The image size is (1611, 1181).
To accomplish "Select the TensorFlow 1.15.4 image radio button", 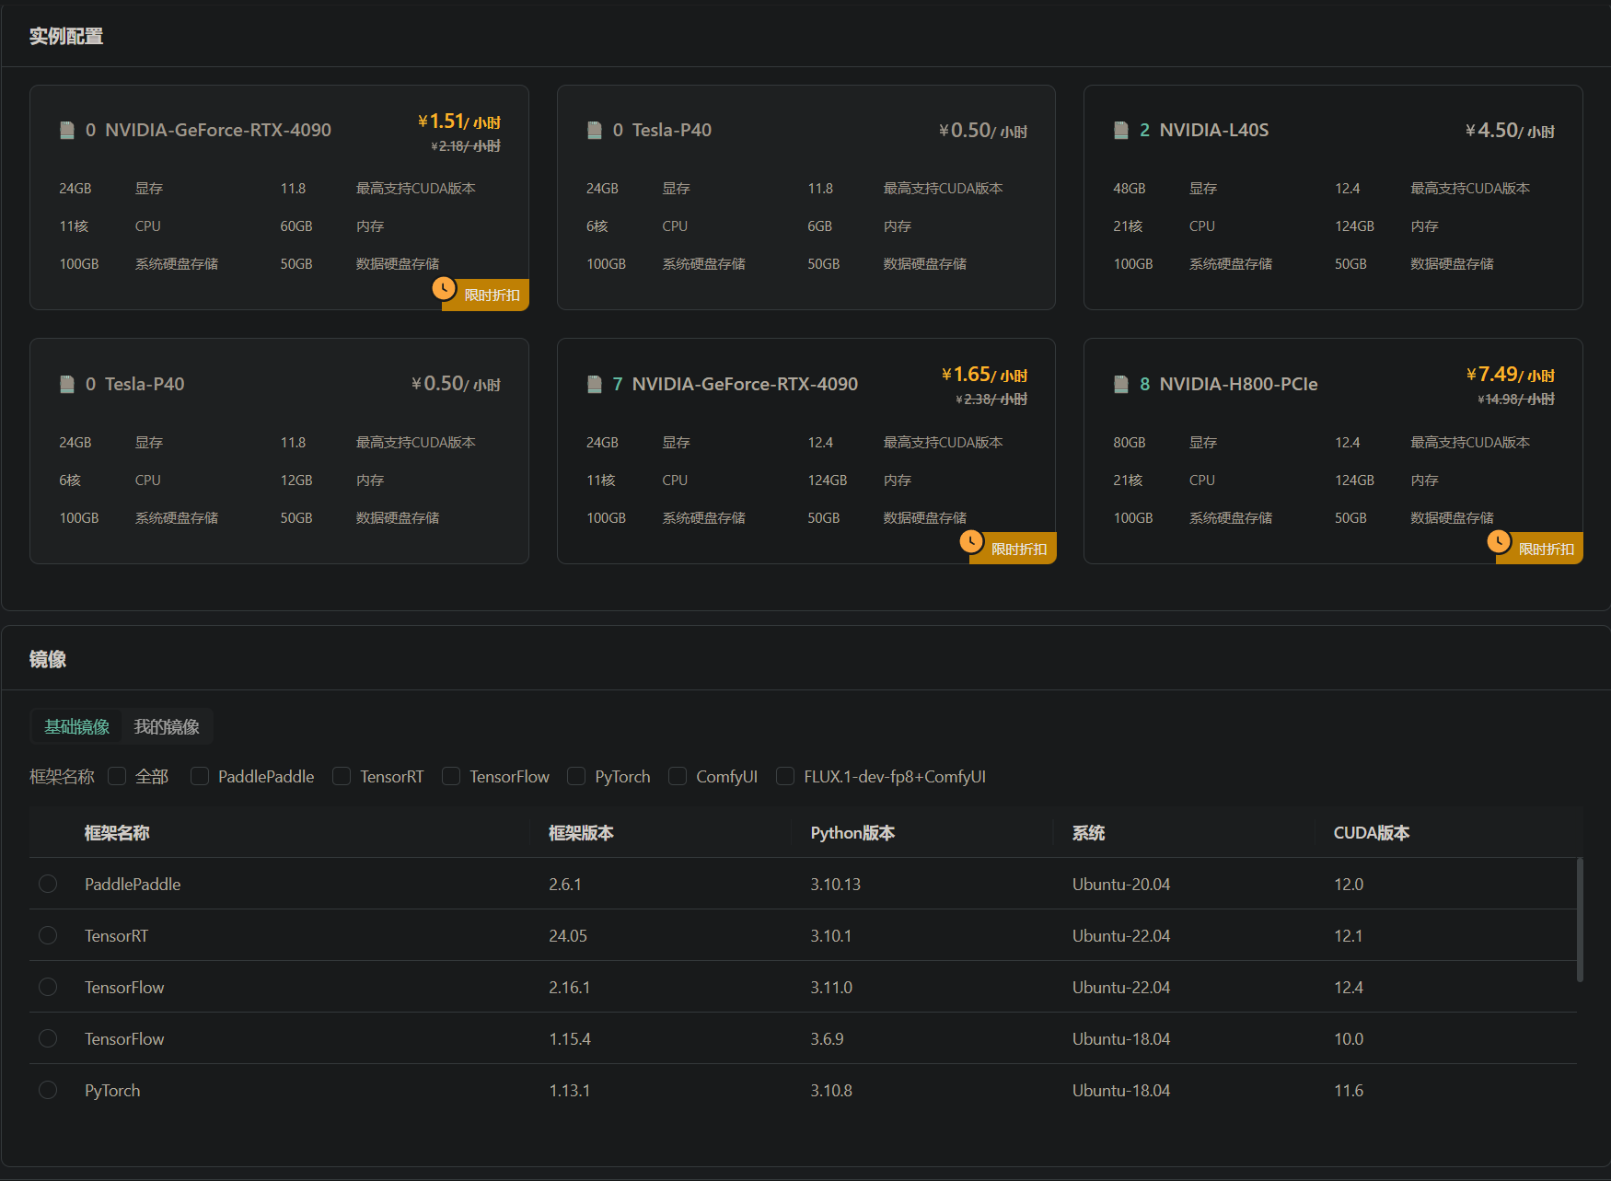I will pyautogui.click(x=48, y=1038).
